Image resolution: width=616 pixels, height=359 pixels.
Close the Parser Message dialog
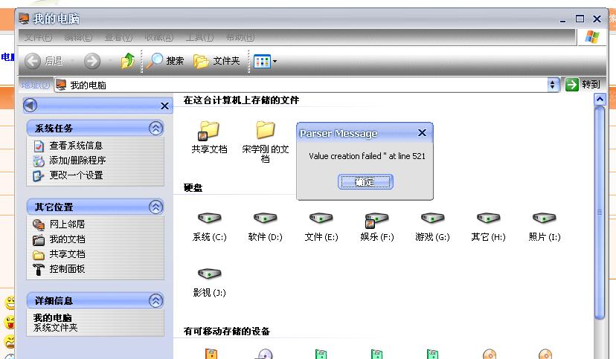(x=422, y=132)
